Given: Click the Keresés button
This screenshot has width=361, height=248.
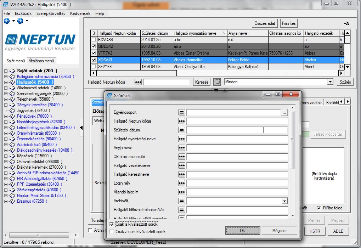Looking at the screenshot, I should (202, 82).
